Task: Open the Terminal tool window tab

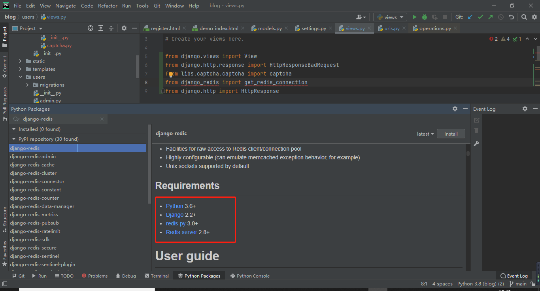Action: coord(157,276)
